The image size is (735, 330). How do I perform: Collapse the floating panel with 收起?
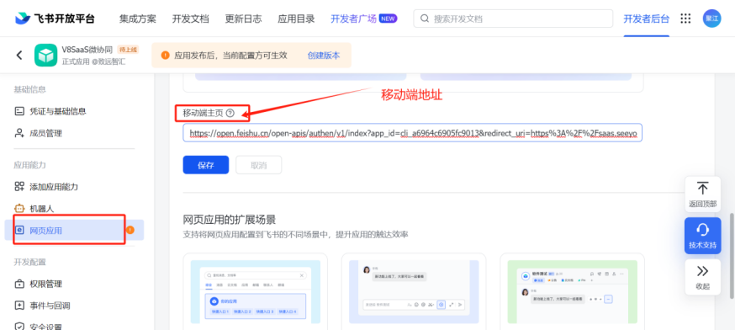pyautogui.click(x=703, y=277)
